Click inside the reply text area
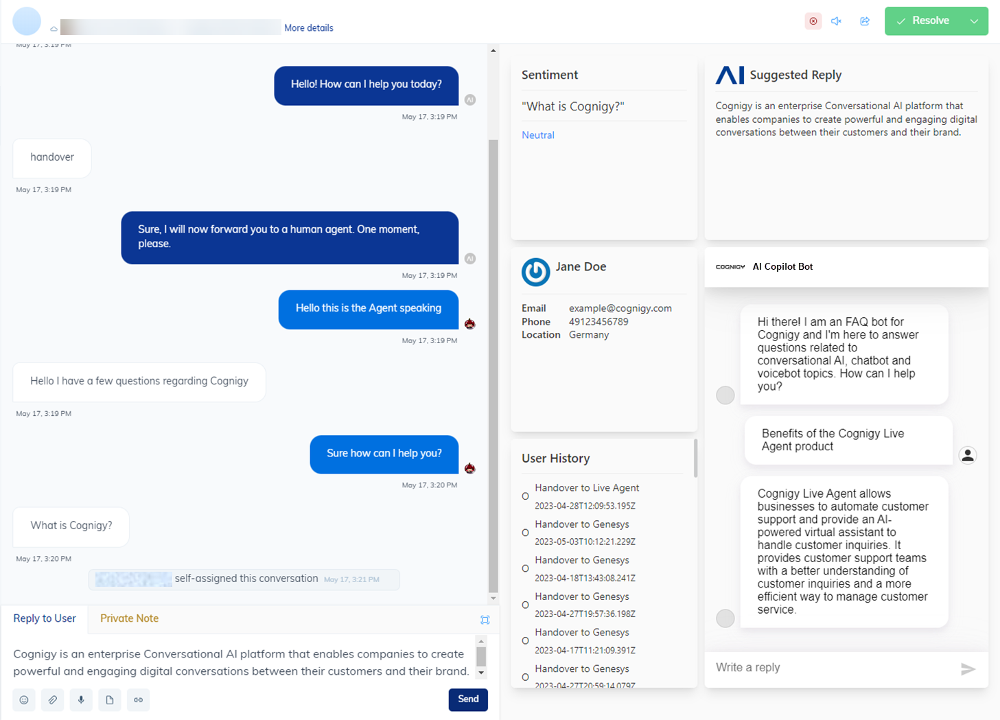Screen dimensions: 1000x720 [x=240, y=662]
